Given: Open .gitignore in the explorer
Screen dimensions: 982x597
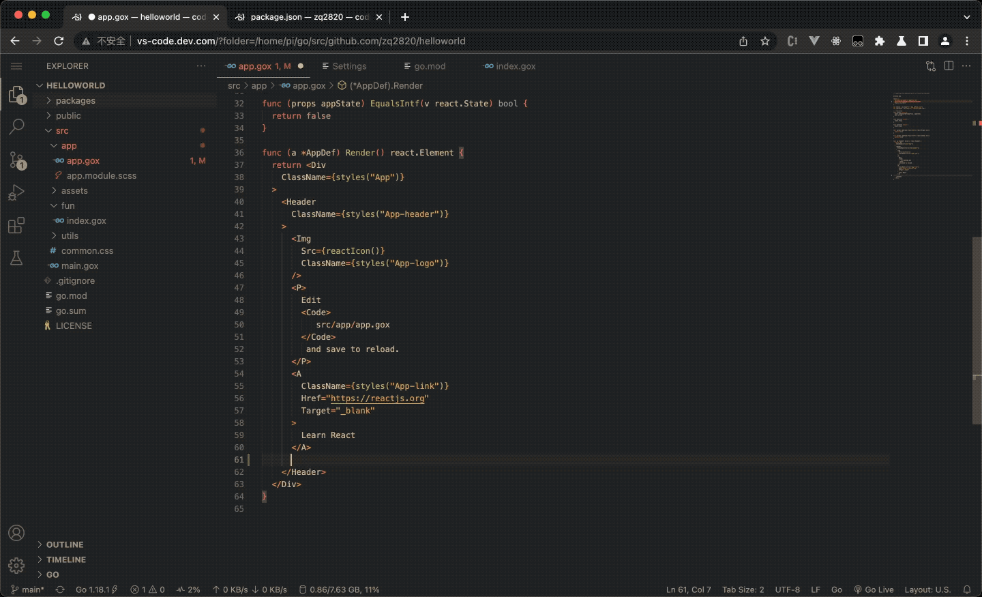Looking at the screenshot, I should click(x=126, y=280).
